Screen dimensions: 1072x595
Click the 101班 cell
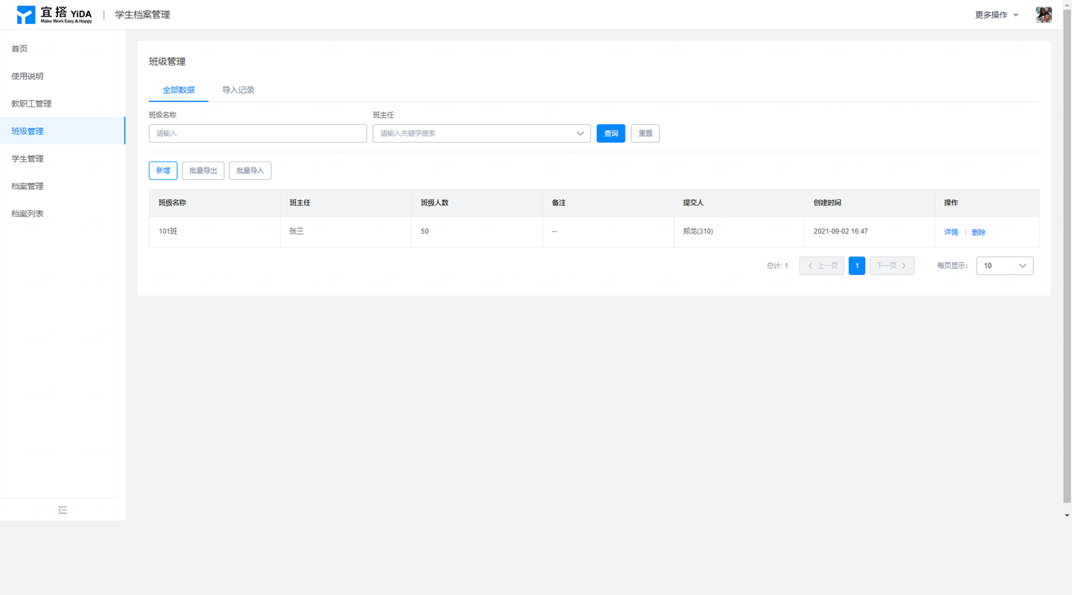tap(214, 231)
